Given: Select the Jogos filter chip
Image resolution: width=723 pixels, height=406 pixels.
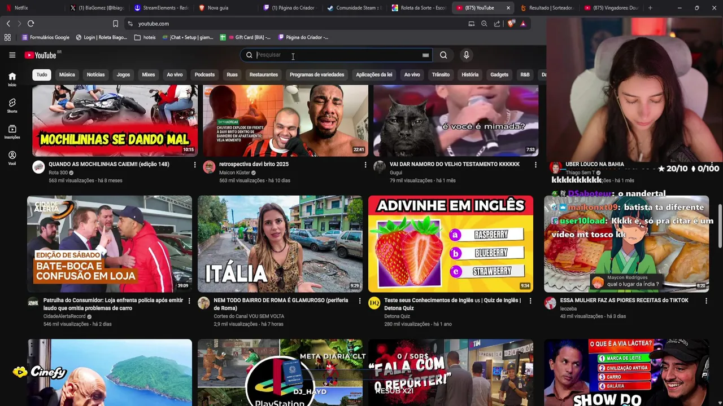Looking at the screenshot, I should click(123, 74).
